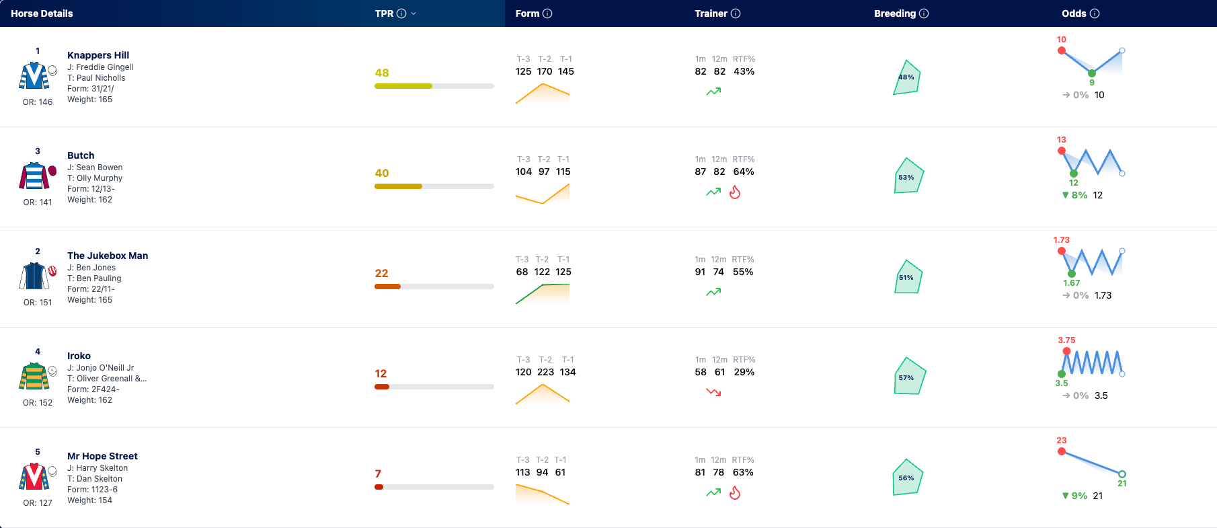Click the Trainer column info icon
Image resolution: width=1217 pixels, height=528 pixels.
tap(736, 13)
